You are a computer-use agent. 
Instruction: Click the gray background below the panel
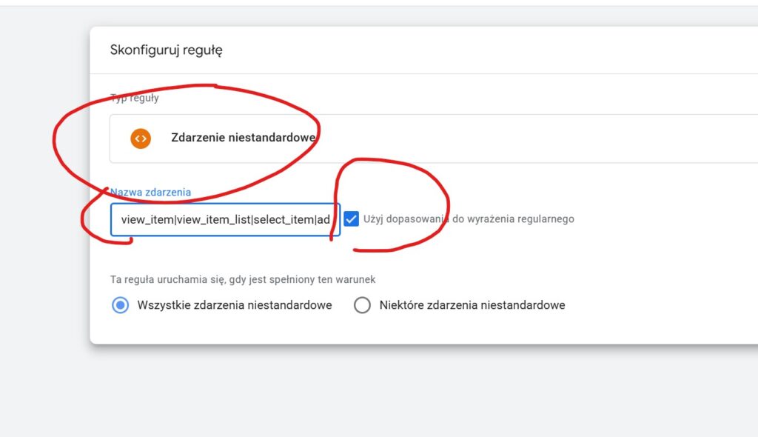[x=370, y=393]
